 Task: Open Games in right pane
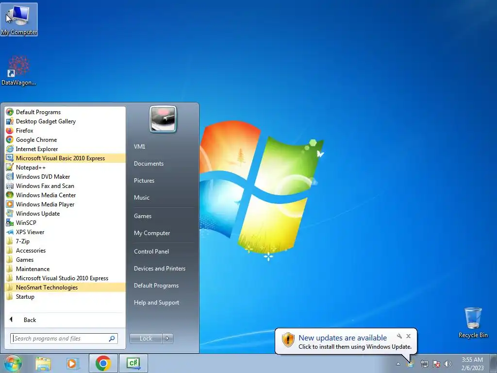click(x=143, y=216)
